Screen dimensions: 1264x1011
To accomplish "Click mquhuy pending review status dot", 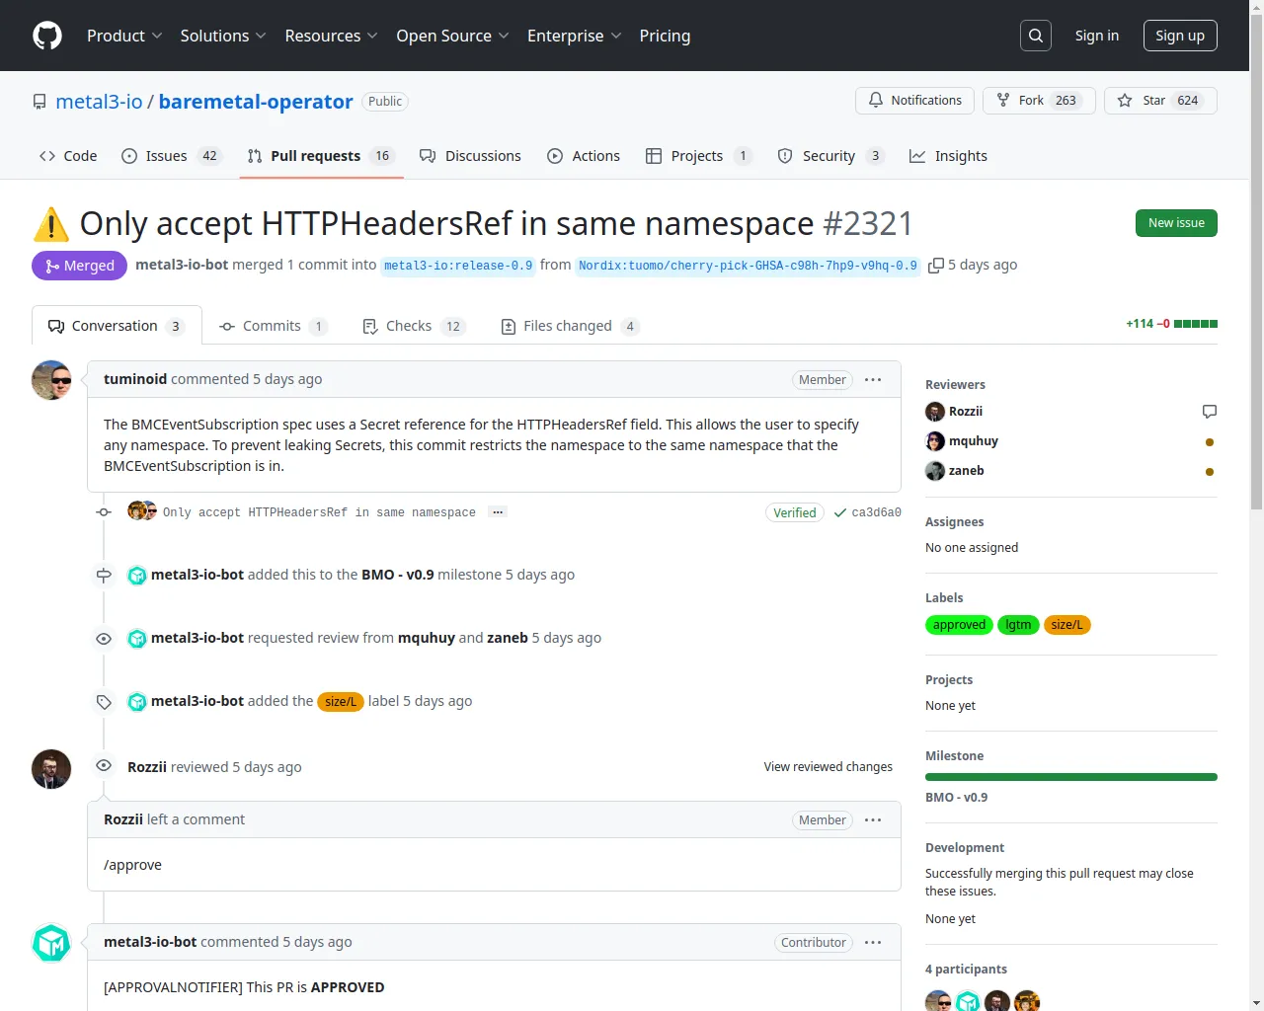I will tap(1210, 442).
